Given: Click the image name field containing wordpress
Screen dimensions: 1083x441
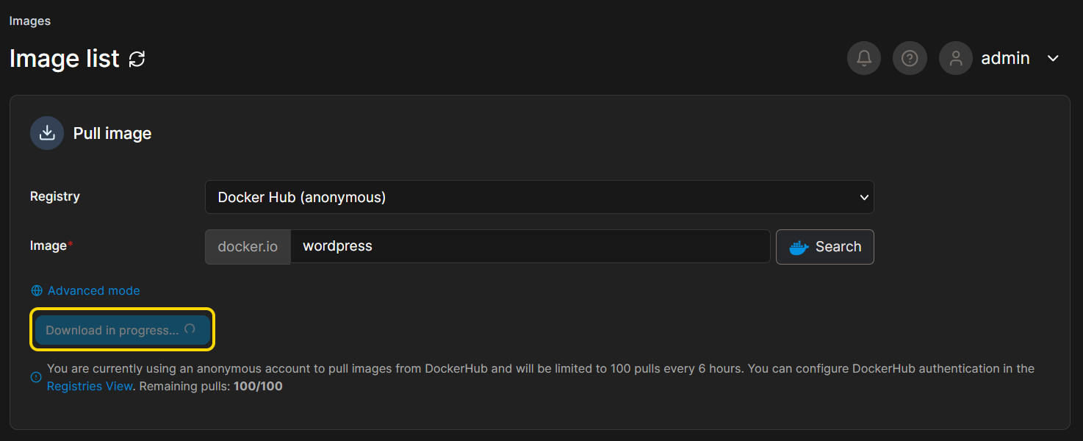Looking at the screenshot, I should click(x=530, y=246).
